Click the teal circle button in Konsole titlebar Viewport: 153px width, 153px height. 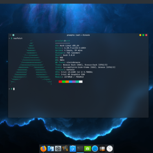click(x=13, y=35)
